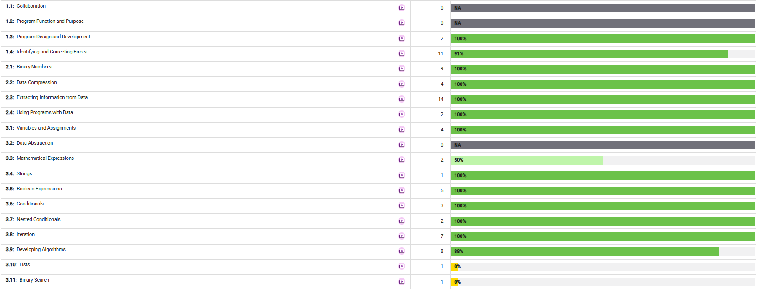This screenshot has height=289, width=757.
Task: Click video icon next to Strings
Action: (402, 175)
